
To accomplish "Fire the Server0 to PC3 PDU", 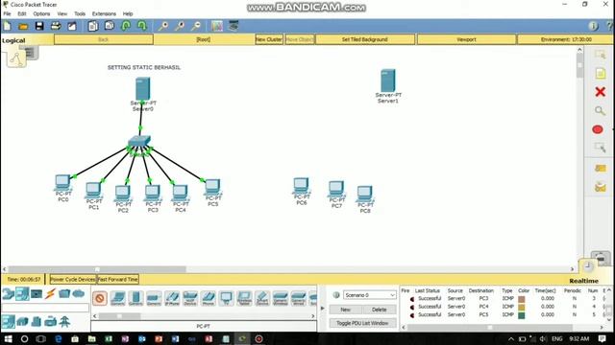I will coord(412,299).
